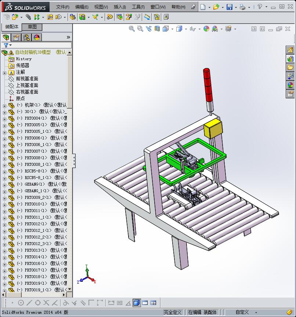
Task: Click the Move Component icon
Action: (58, 17)
